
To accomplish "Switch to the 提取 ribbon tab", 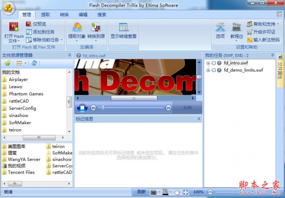I will coord(46,15).
